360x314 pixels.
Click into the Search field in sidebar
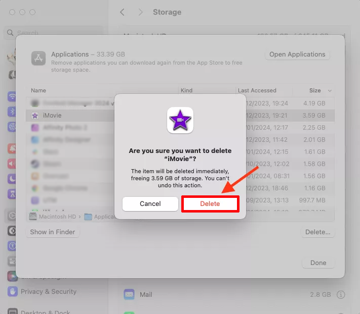point(54,32)
